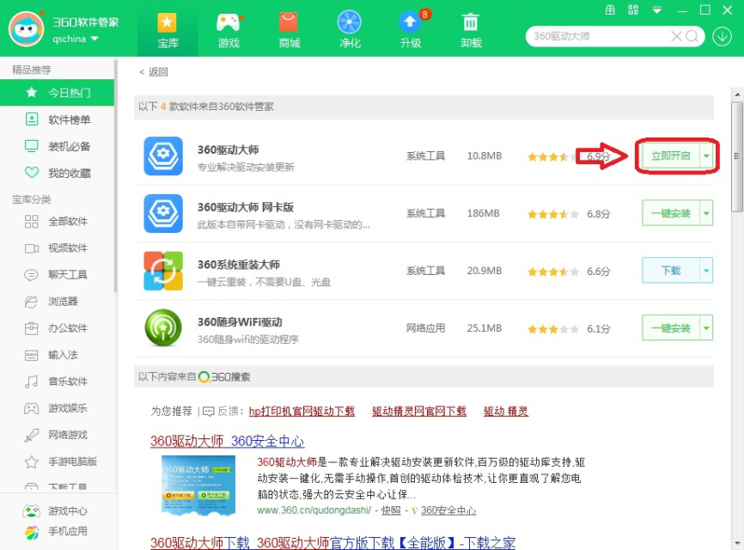Image resolution: width=744 pixels, height=550 pixels.
Task: Open the skin/theme icon in title bar
Action: click(633, 10)
